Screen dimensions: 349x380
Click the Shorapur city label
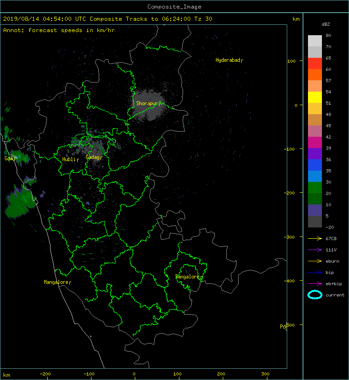[x=148, y=103]
